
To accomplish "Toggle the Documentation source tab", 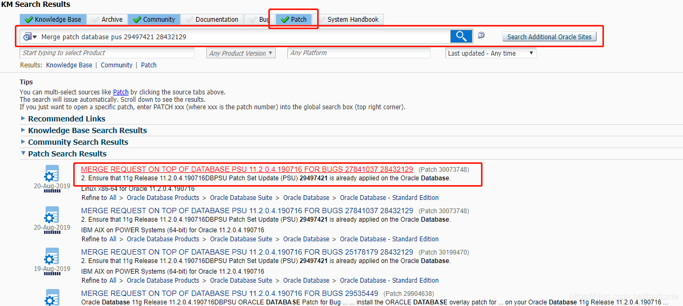I will [212, 19].
